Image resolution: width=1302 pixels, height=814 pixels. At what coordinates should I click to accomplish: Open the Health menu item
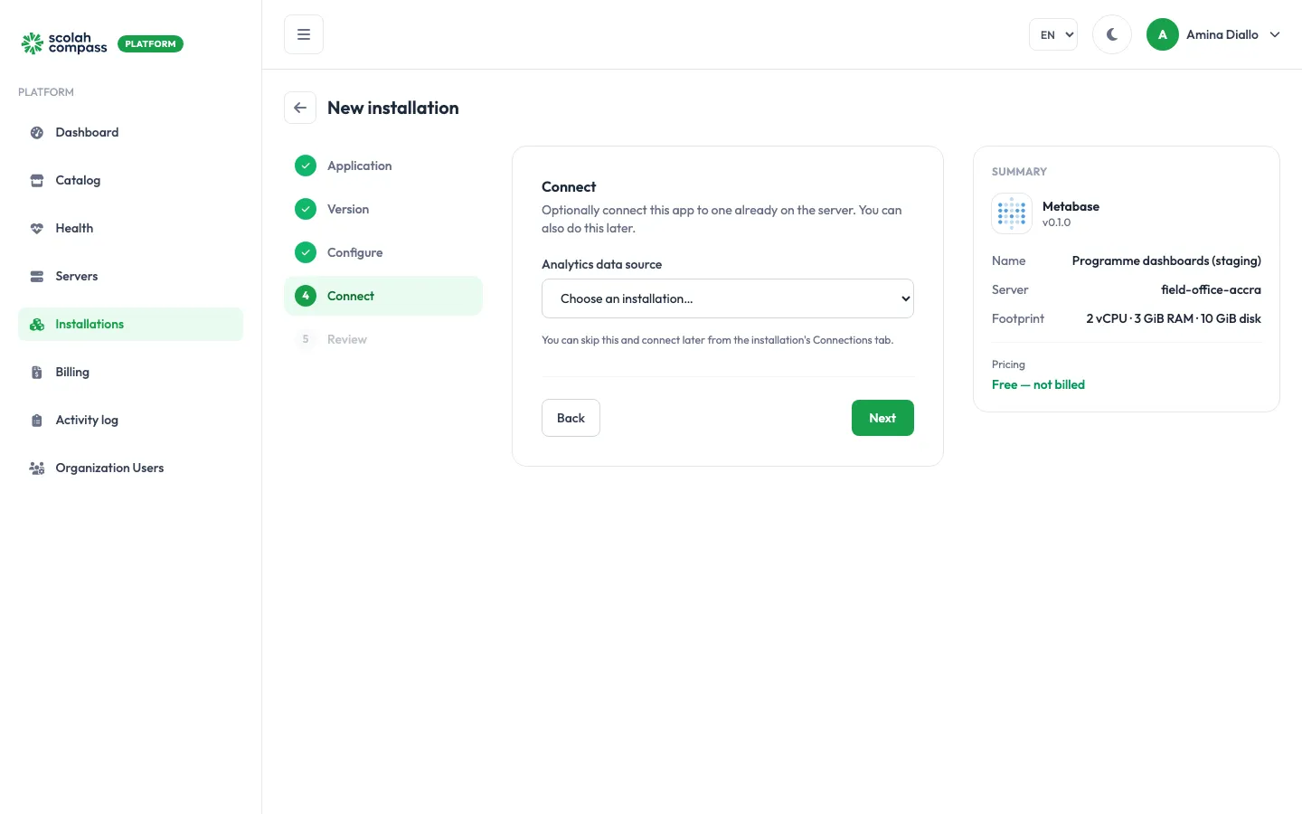pyautogui.click(x=130, y=228)
